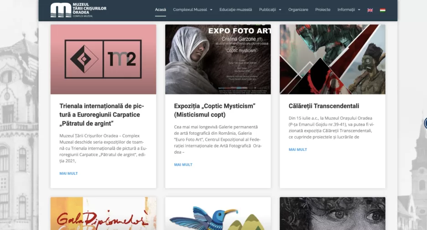Viewport: 427px width, 230px height.
Task: Click the pink 1m2 logo thumbnail
Action: click(103, 59)
